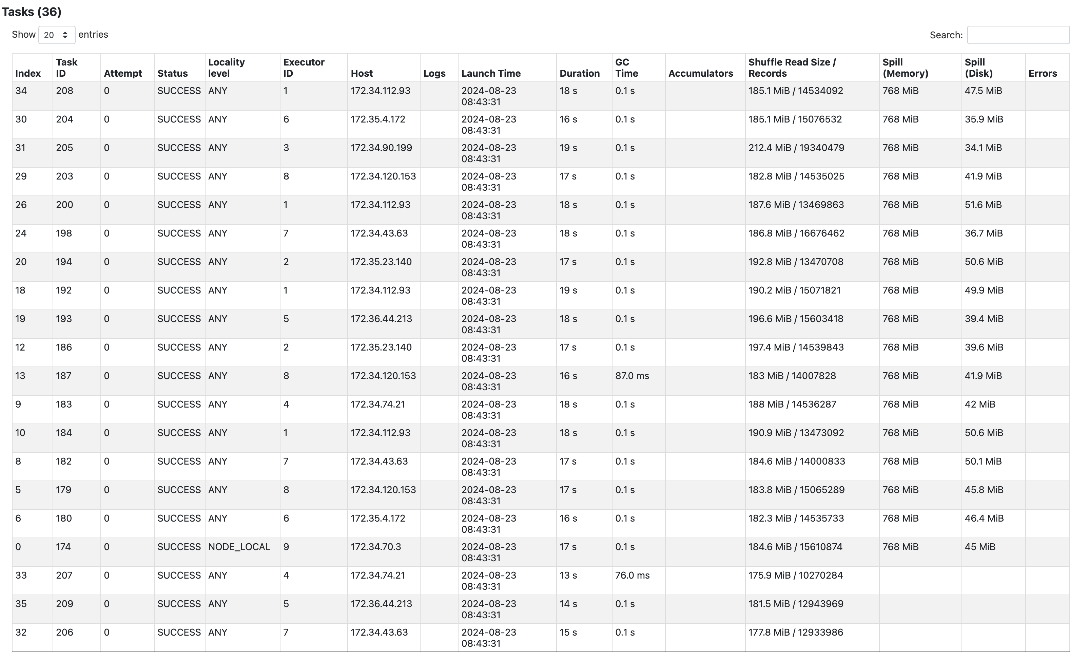Image resolution: width=1088 pixels, height=658 pixels.
Task: Sort by Spill (Disk) column header
Action: pyautogui.click(x=978, y=68)
